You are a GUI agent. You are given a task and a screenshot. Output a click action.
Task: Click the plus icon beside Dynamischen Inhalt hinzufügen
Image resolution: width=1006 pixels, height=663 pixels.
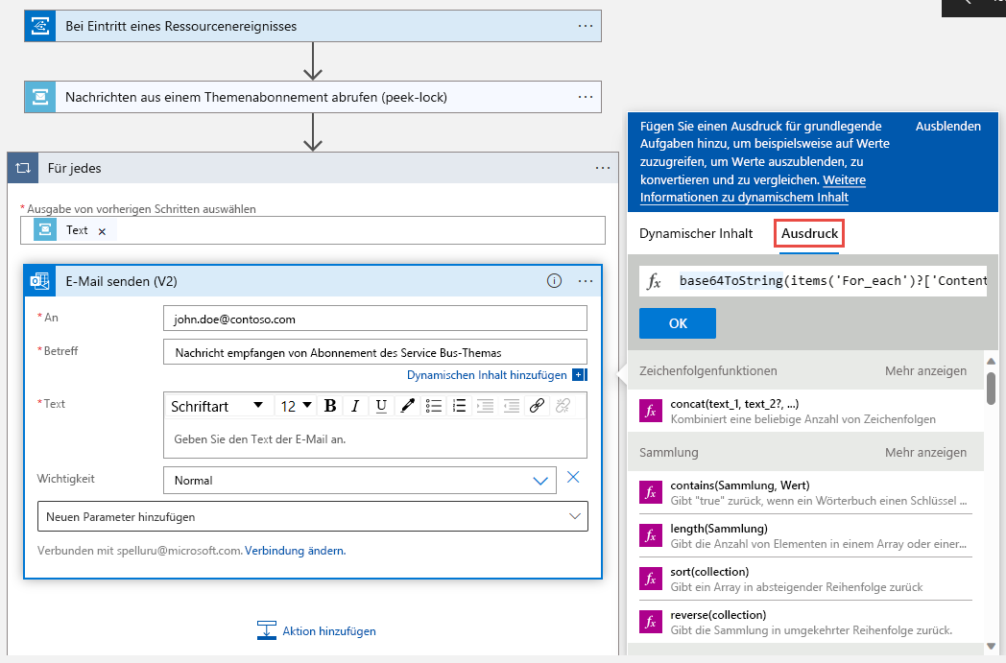580,374
